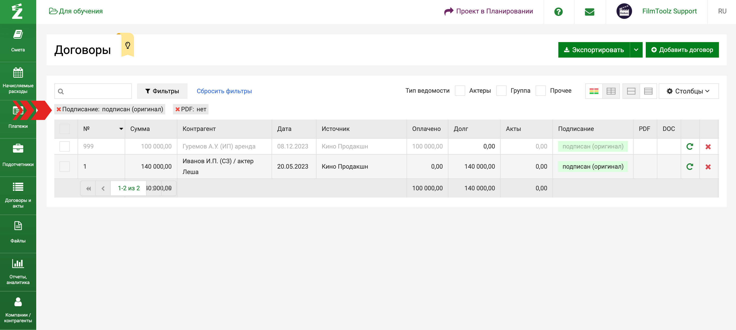Expand the Экспортировать dropdown arrow
Screen dimensions: 736x330
coord(636,50)
